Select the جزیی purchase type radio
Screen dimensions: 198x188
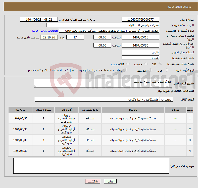[167, 70]
